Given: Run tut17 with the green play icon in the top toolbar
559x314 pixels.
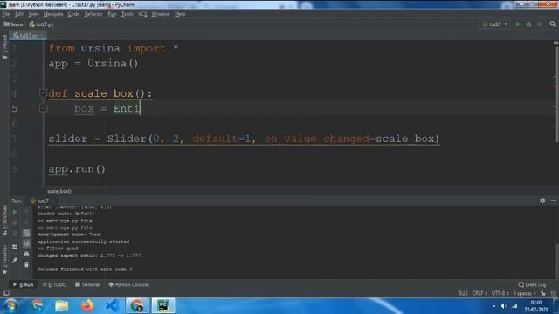Looking at the screenshot, I should click(x=518, y=24).
